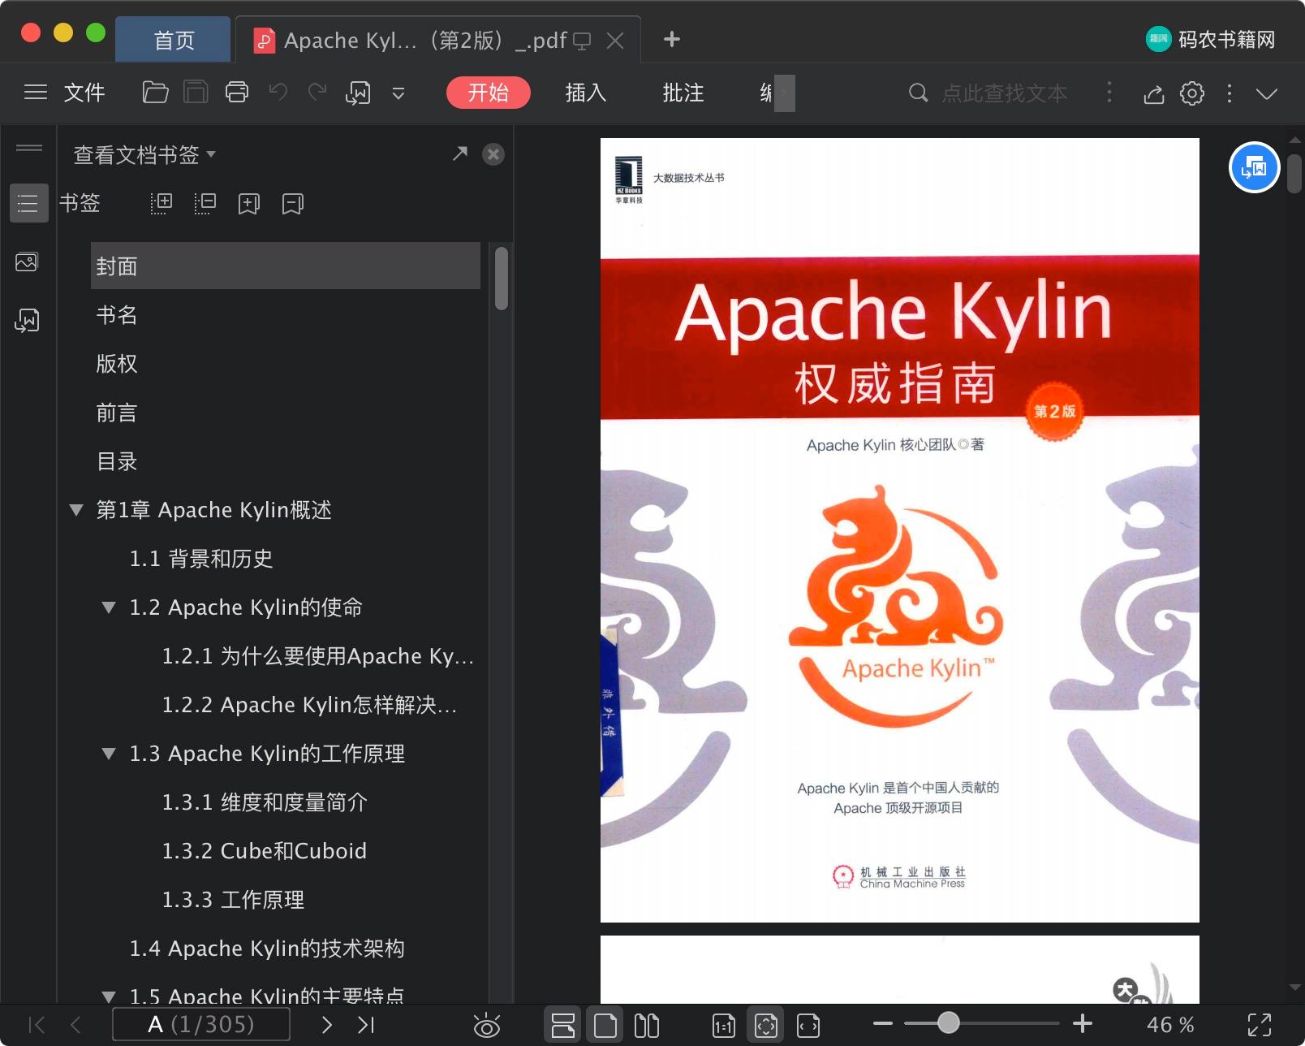Click the page number field A (1/305)

point(201,1024)
